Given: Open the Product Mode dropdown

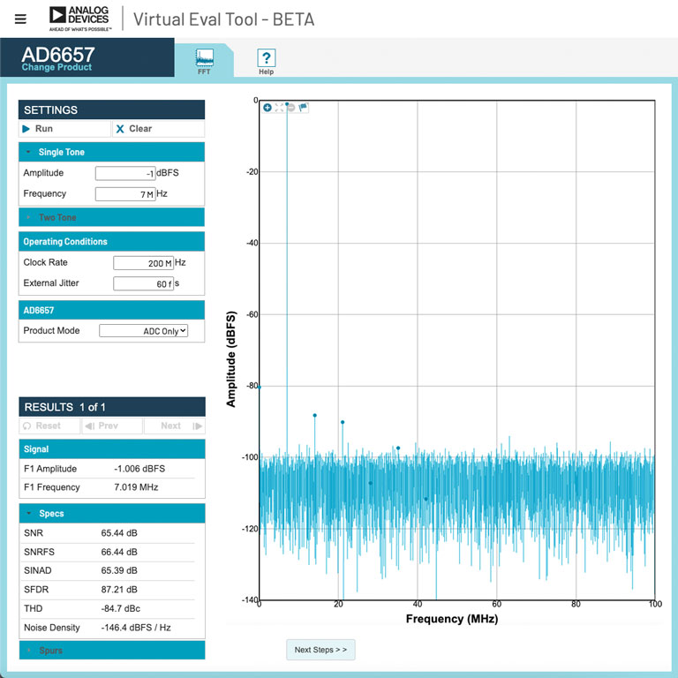Looking at the screenshot, I should tap(144, 331).
